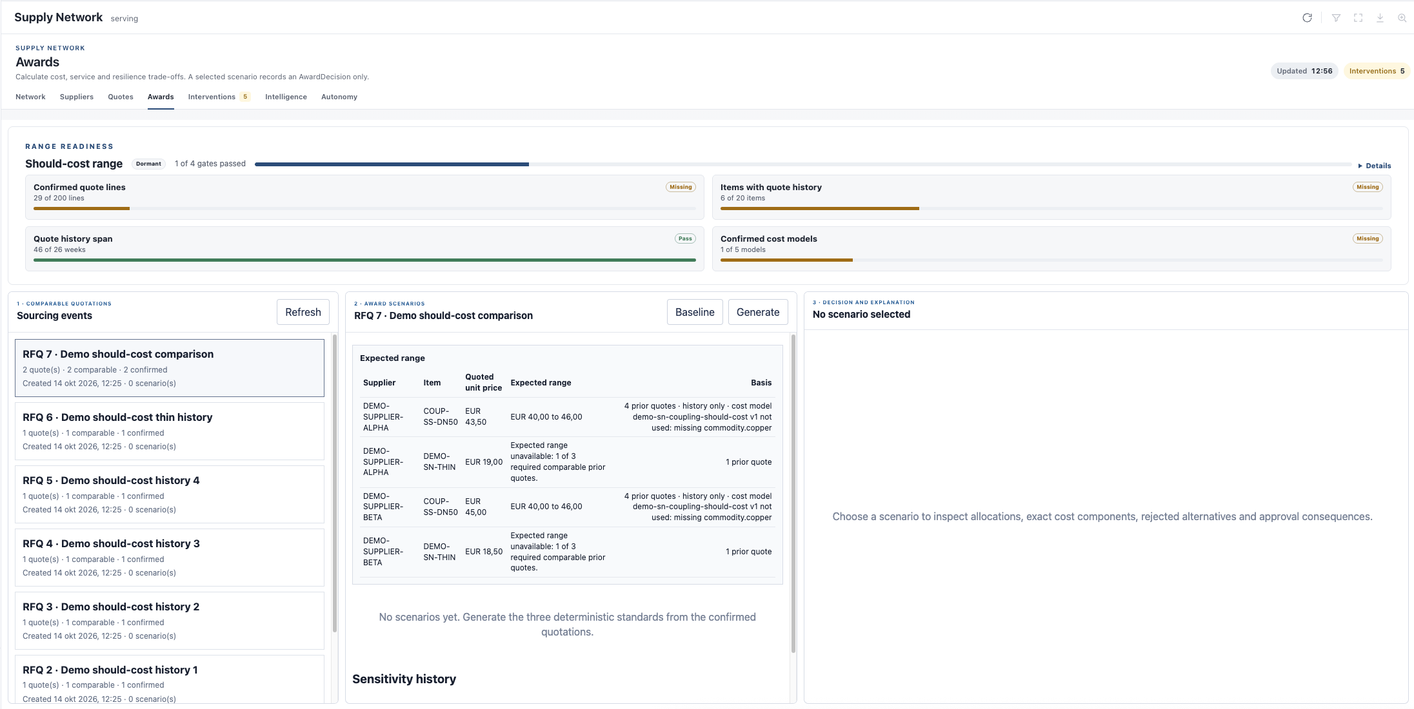Click the yellow Interventions 5 pill
This screenshot has width=1414, height=709.
[x=1377, y=71]
